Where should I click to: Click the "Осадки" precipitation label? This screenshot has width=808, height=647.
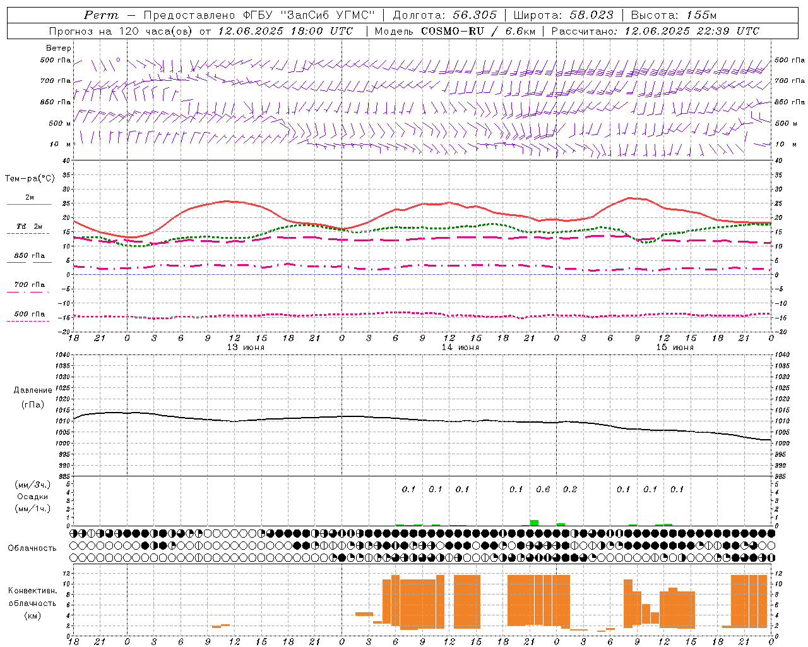click(x=33, y=497)
